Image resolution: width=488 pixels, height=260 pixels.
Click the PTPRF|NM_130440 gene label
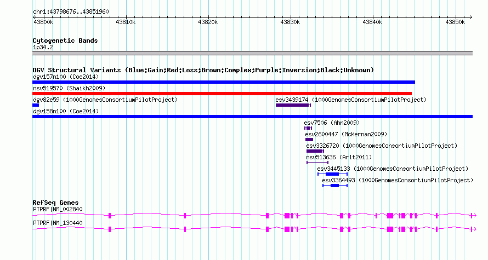(x=58, y=223)
